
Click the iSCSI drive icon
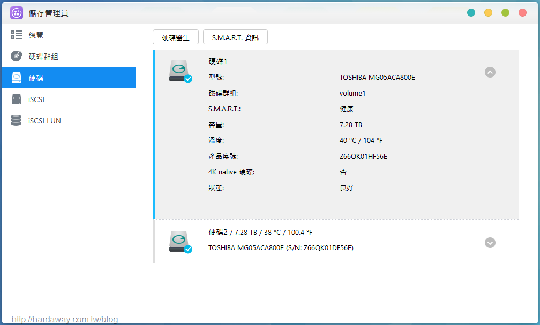coord(16,99)
